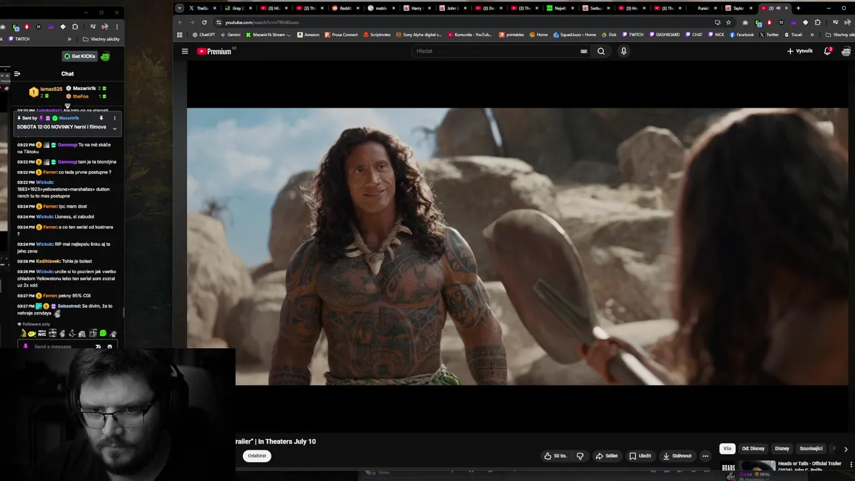Select the Související filter chip
Screen dimensions: 855x481
pos(811,448)
